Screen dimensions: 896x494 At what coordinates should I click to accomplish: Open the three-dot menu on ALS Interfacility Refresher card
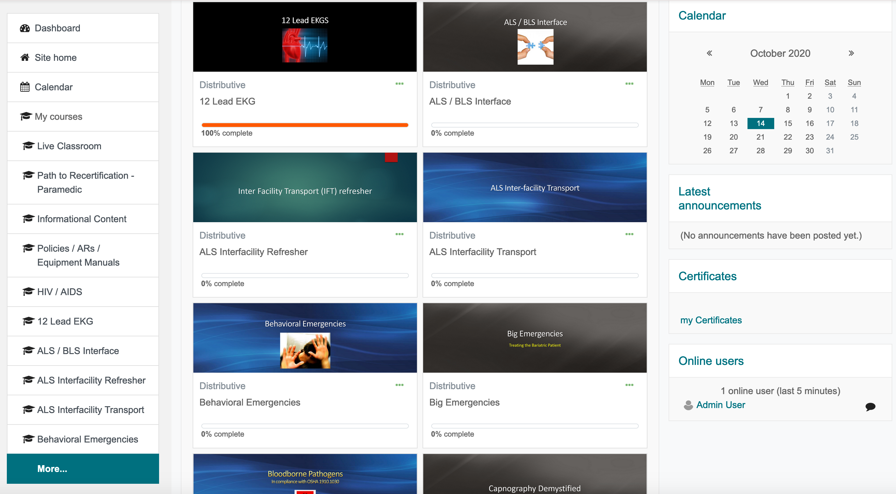(x=399, y=234)
